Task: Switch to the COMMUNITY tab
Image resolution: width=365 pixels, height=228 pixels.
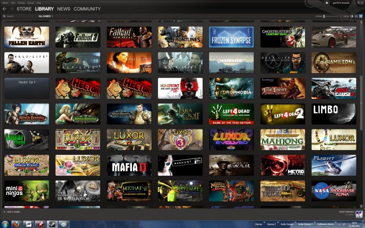Action: click(87, 9)
